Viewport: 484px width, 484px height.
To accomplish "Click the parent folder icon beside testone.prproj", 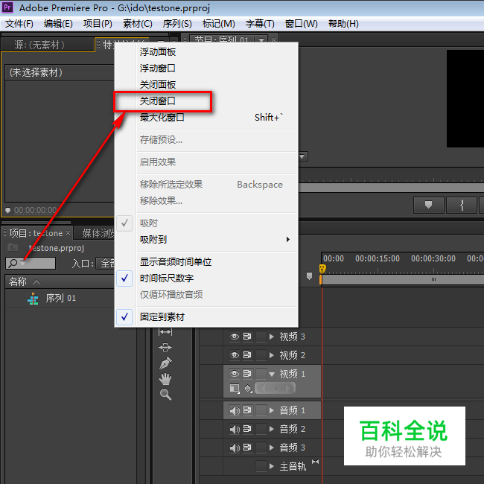I will pyautogui.click(x=13, y=247).
